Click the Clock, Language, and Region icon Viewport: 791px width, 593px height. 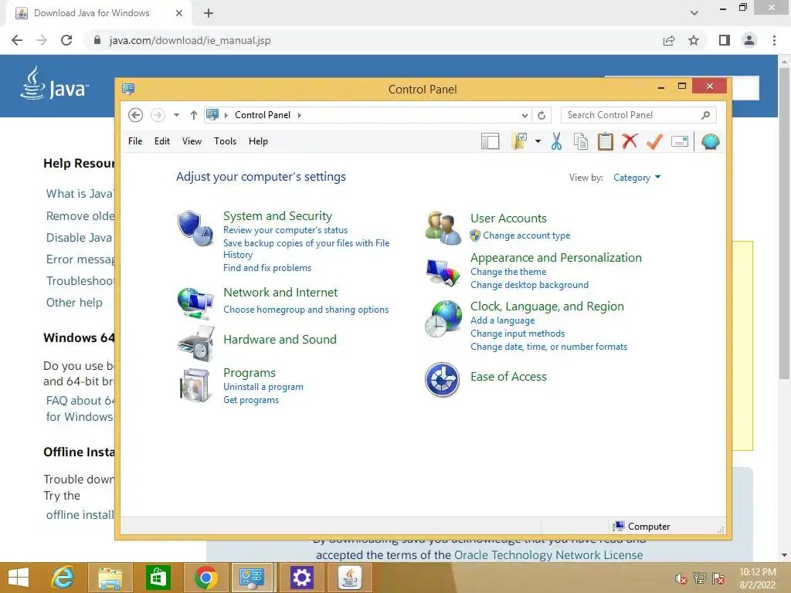443,319
